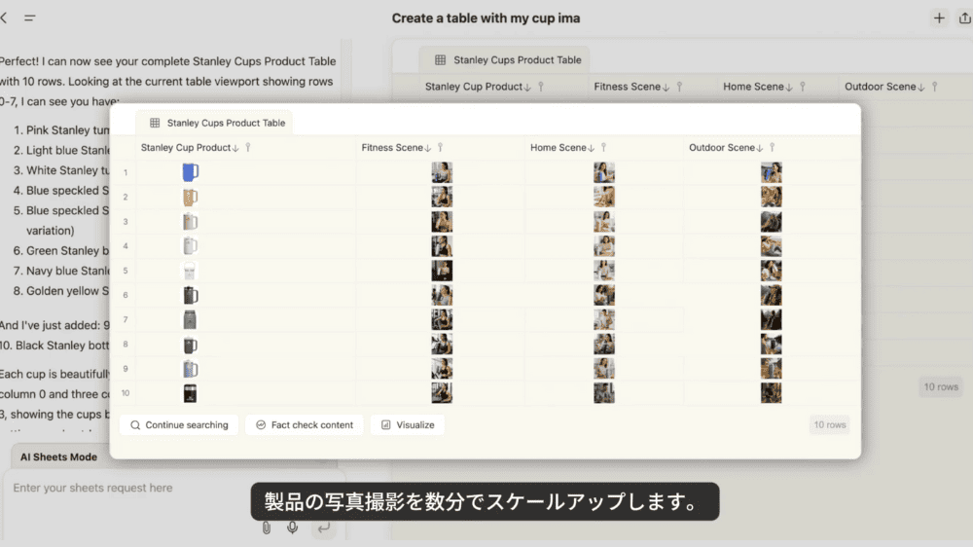This screenshot has width=973, height=547.
Task: Sort popup Fitness Scene column
Action: click(428, 148)
